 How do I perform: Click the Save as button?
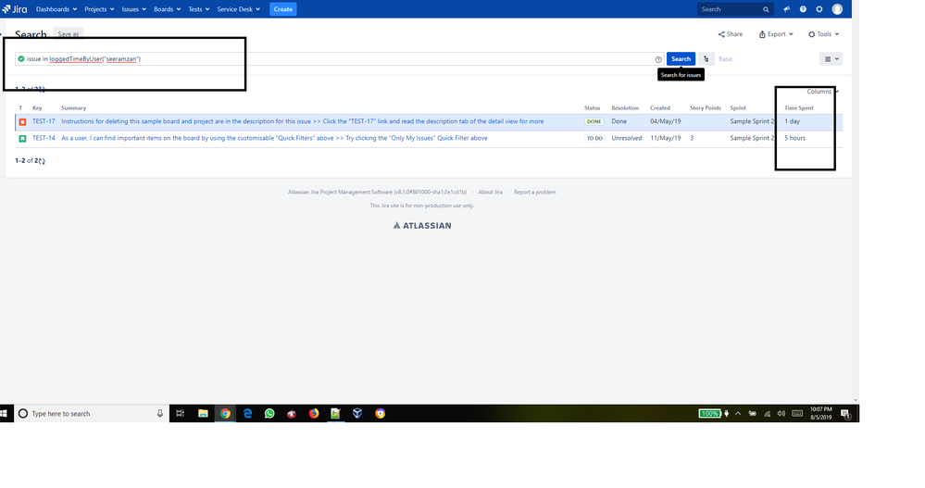69,33
